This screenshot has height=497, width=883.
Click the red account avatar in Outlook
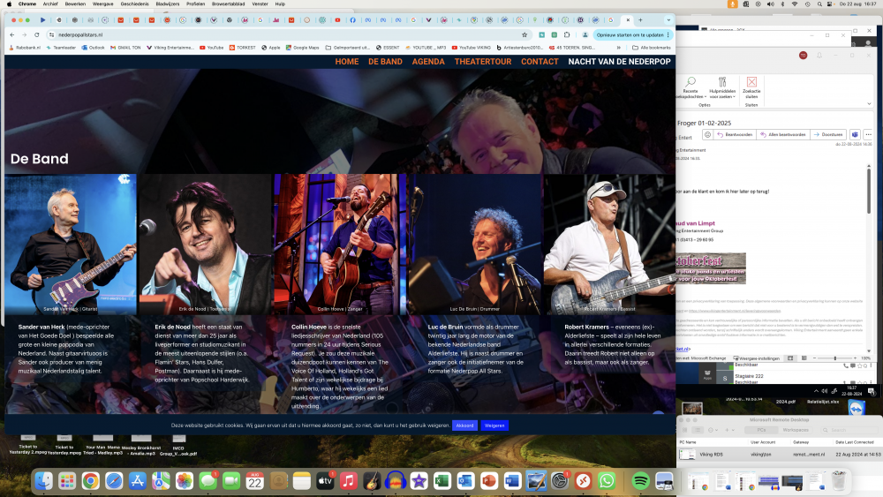(803, 55)
